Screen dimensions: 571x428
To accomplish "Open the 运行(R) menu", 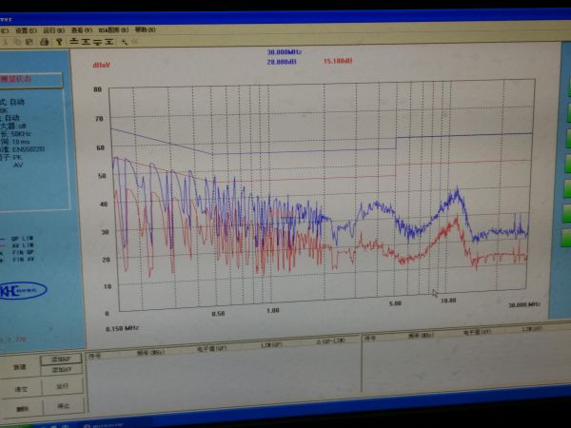I will (54, 30).
